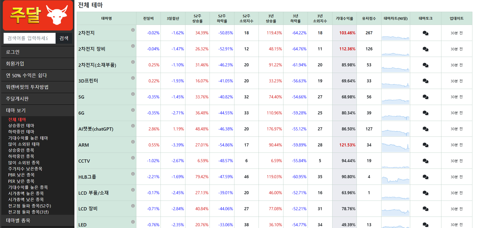The image size is (479, 228).
Task: Open the 상승중인 테마 link
Action: click(21, 126)
